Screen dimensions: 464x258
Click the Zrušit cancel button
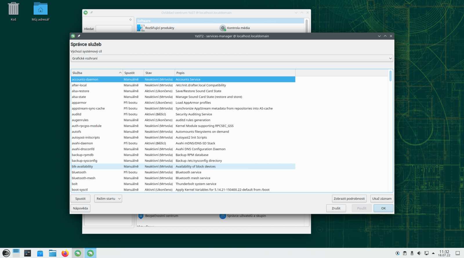coord(336,208)
